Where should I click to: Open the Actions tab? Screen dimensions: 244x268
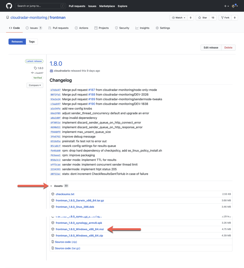[x=81, y=28]
